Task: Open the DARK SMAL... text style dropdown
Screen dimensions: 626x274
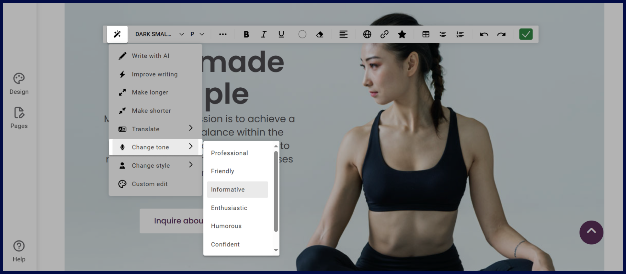Action: coord(159,34)
